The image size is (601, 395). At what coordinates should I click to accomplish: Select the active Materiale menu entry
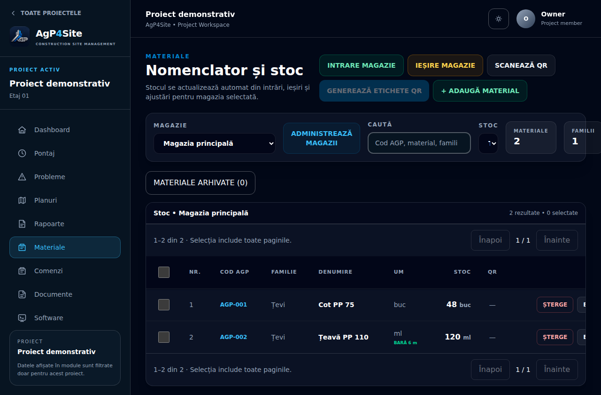[65, 247]
